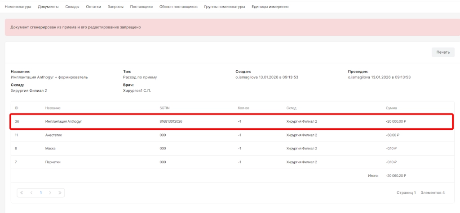Click the next page arrow
460x213 pixels.
point(50,192)
